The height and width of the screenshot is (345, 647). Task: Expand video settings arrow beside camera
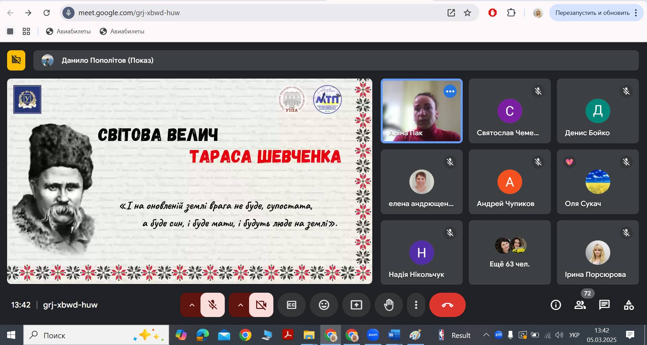[x=240, y=305]
